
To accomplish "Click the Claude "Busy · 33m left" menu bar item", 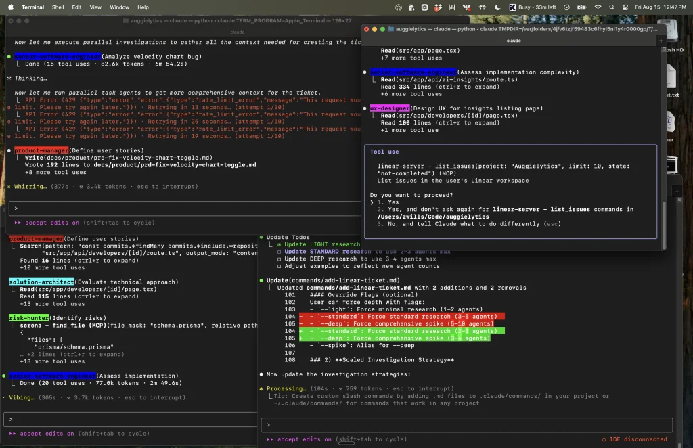I will click(536, 7).
